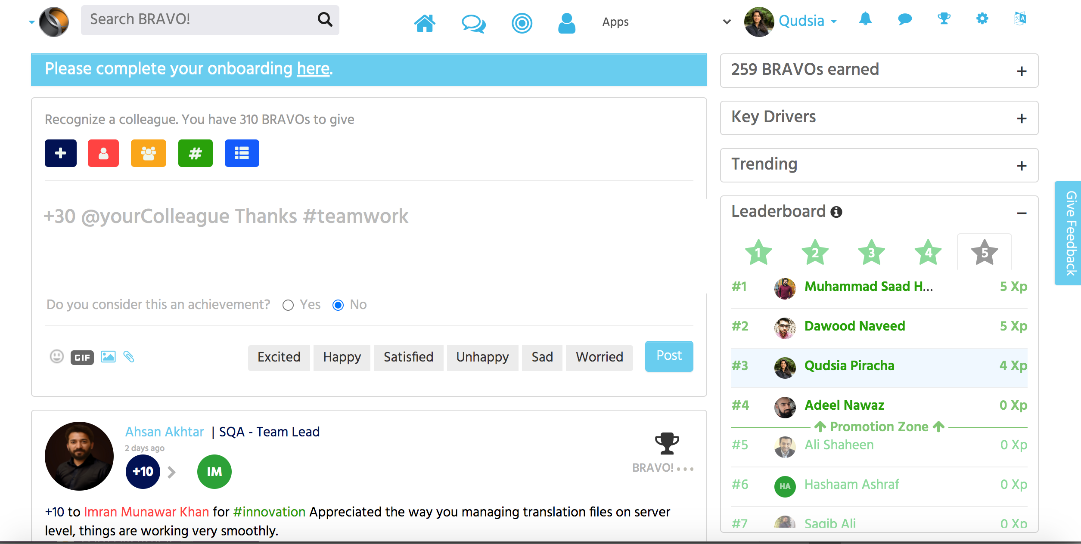
Task: Open the chevron dropdown next to Apps
Action: tap(727, 22)
